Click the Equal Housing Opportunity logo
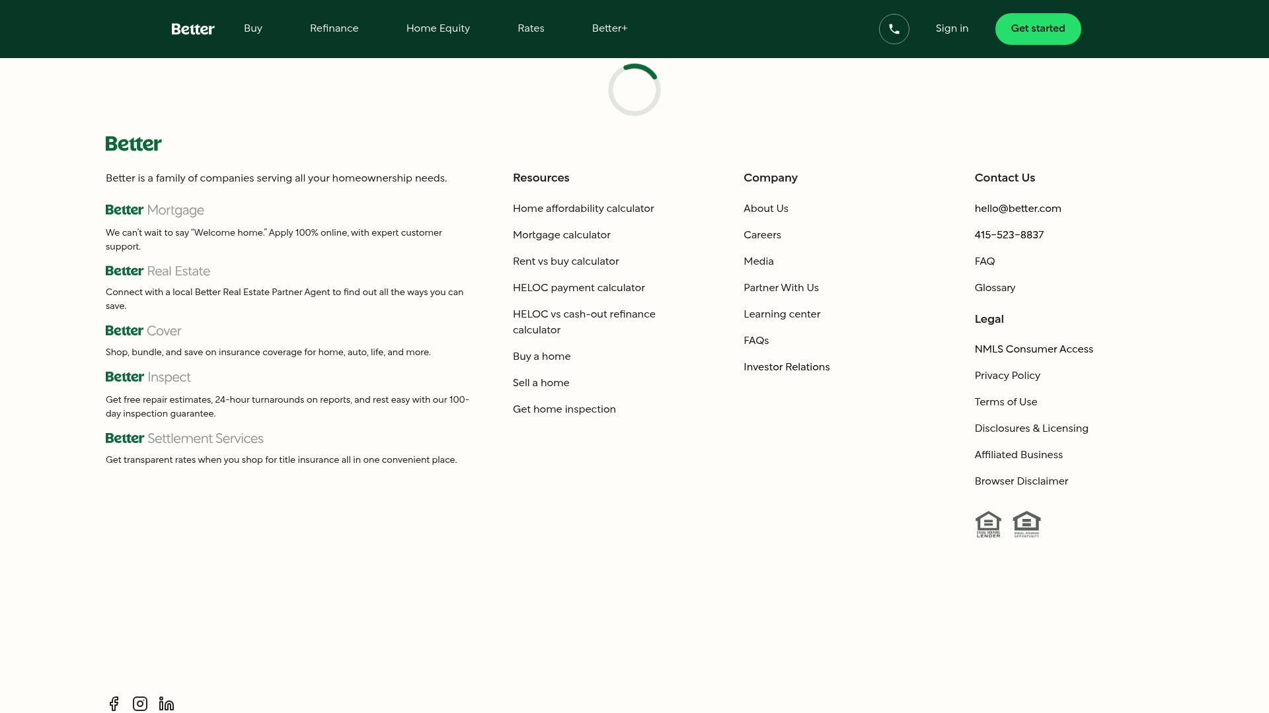 click(x=1026, y=524)
